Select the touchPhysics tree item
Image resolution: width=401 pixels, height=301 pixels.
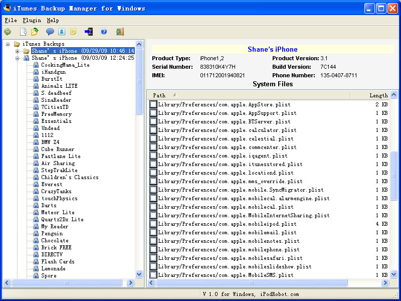tap(59, 198)
